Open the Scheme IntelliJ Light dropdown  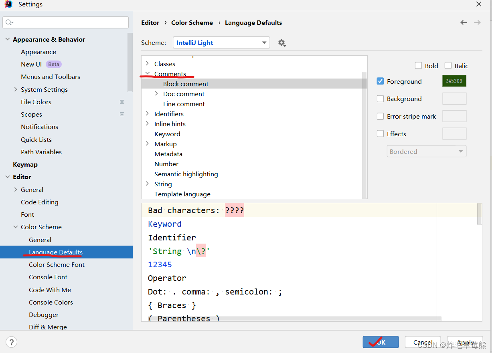tap(221, 42)
